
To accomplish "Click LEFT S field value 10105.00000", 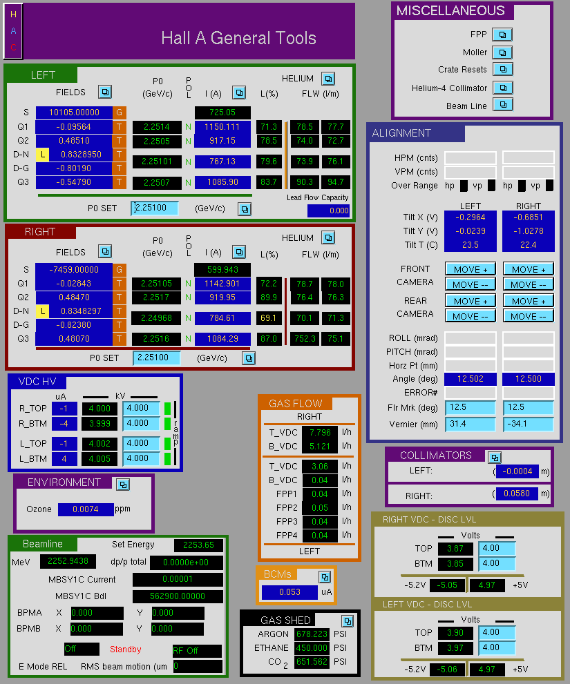I will [74, 113].
